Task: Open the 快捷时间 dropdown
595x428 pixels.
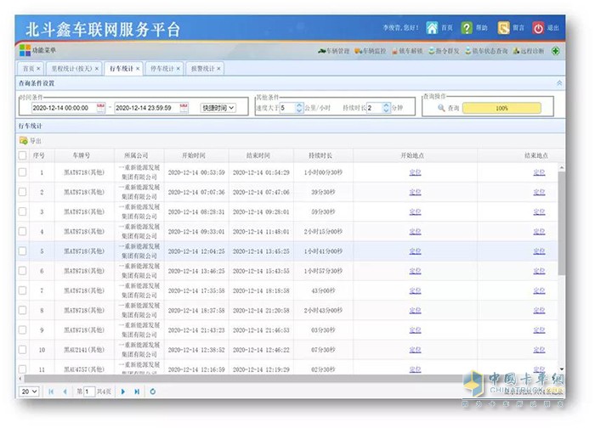Action: (x=218, y=108)
